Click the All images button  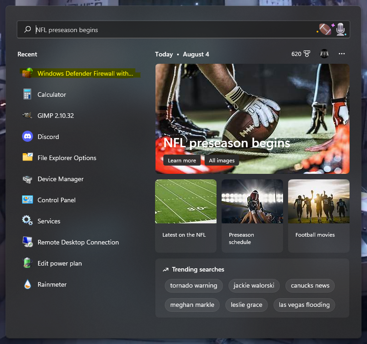(x=222, y=160)
